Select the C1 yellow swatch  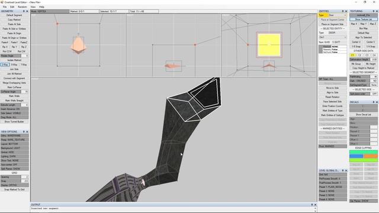tap(353, 55)
